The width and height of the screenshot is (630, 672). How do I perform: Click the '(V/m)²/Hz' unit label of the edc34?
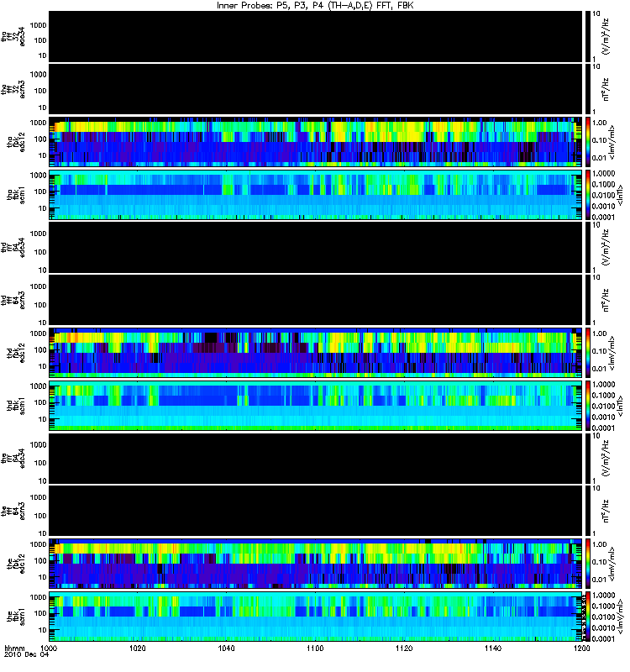click(606, 458)
